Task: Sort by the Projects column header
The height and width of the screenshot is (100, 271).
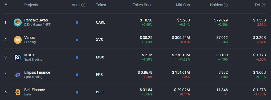Action: (x=31, y=5)
